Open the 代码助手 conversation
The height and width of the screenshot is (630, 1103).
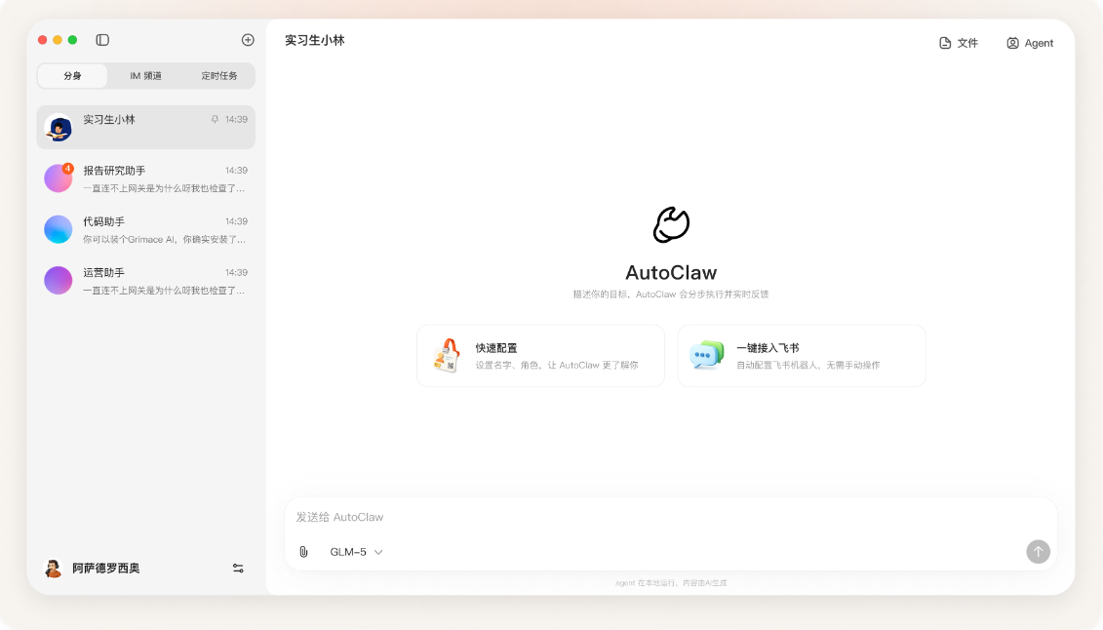(x=146, y=229)
